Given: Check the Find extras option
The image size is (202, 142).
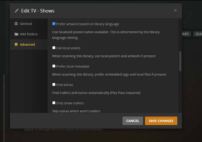Looking at the screenshot, I should pyautogui.click(x=54, y=85).
